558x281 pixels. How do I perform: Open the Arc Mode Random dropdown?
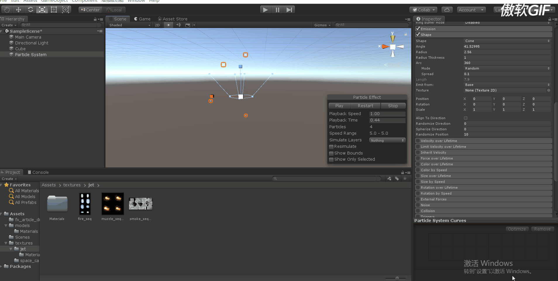point(507,68)
